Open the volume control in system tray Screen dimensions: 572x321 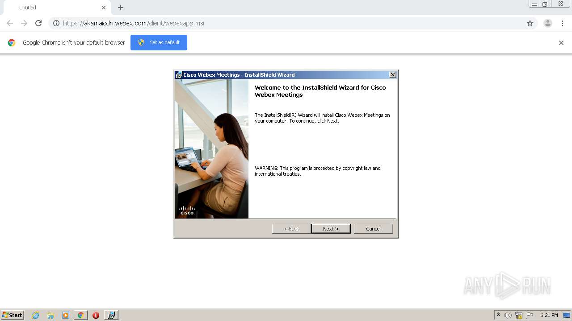tap(508, 315)
